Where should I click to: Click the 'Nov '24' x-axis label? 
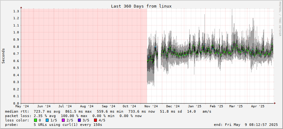(151, 107)
